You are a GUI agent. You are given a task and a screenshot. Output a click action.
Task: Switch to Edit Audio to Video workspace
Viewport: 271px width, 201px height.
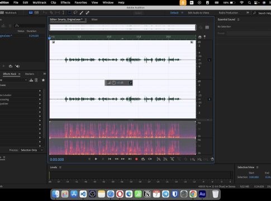[x=198, y=13]
